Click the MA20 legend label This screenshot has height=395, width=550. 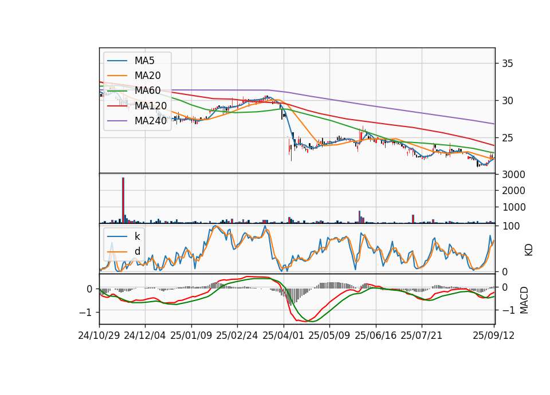[x=147, y=76]
